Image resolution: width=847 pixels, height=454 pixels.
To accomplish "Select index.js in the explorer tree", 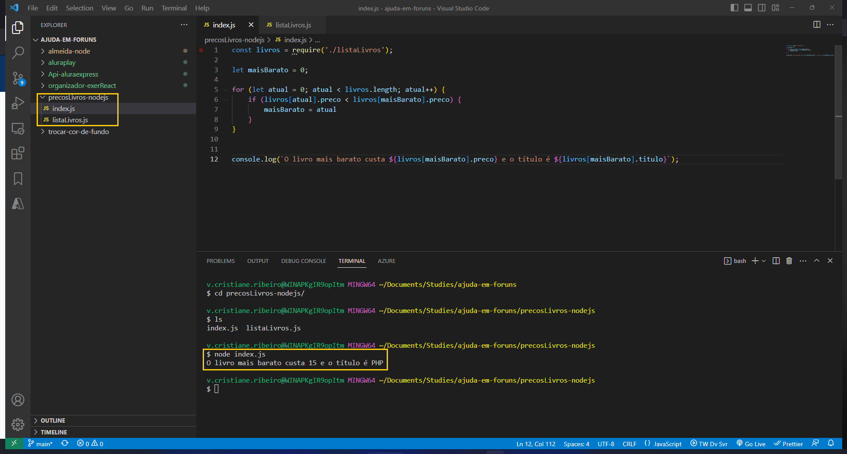I will [x=113, y=108].
